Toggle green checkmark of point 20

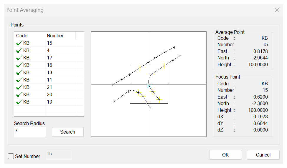click(19, 95)
